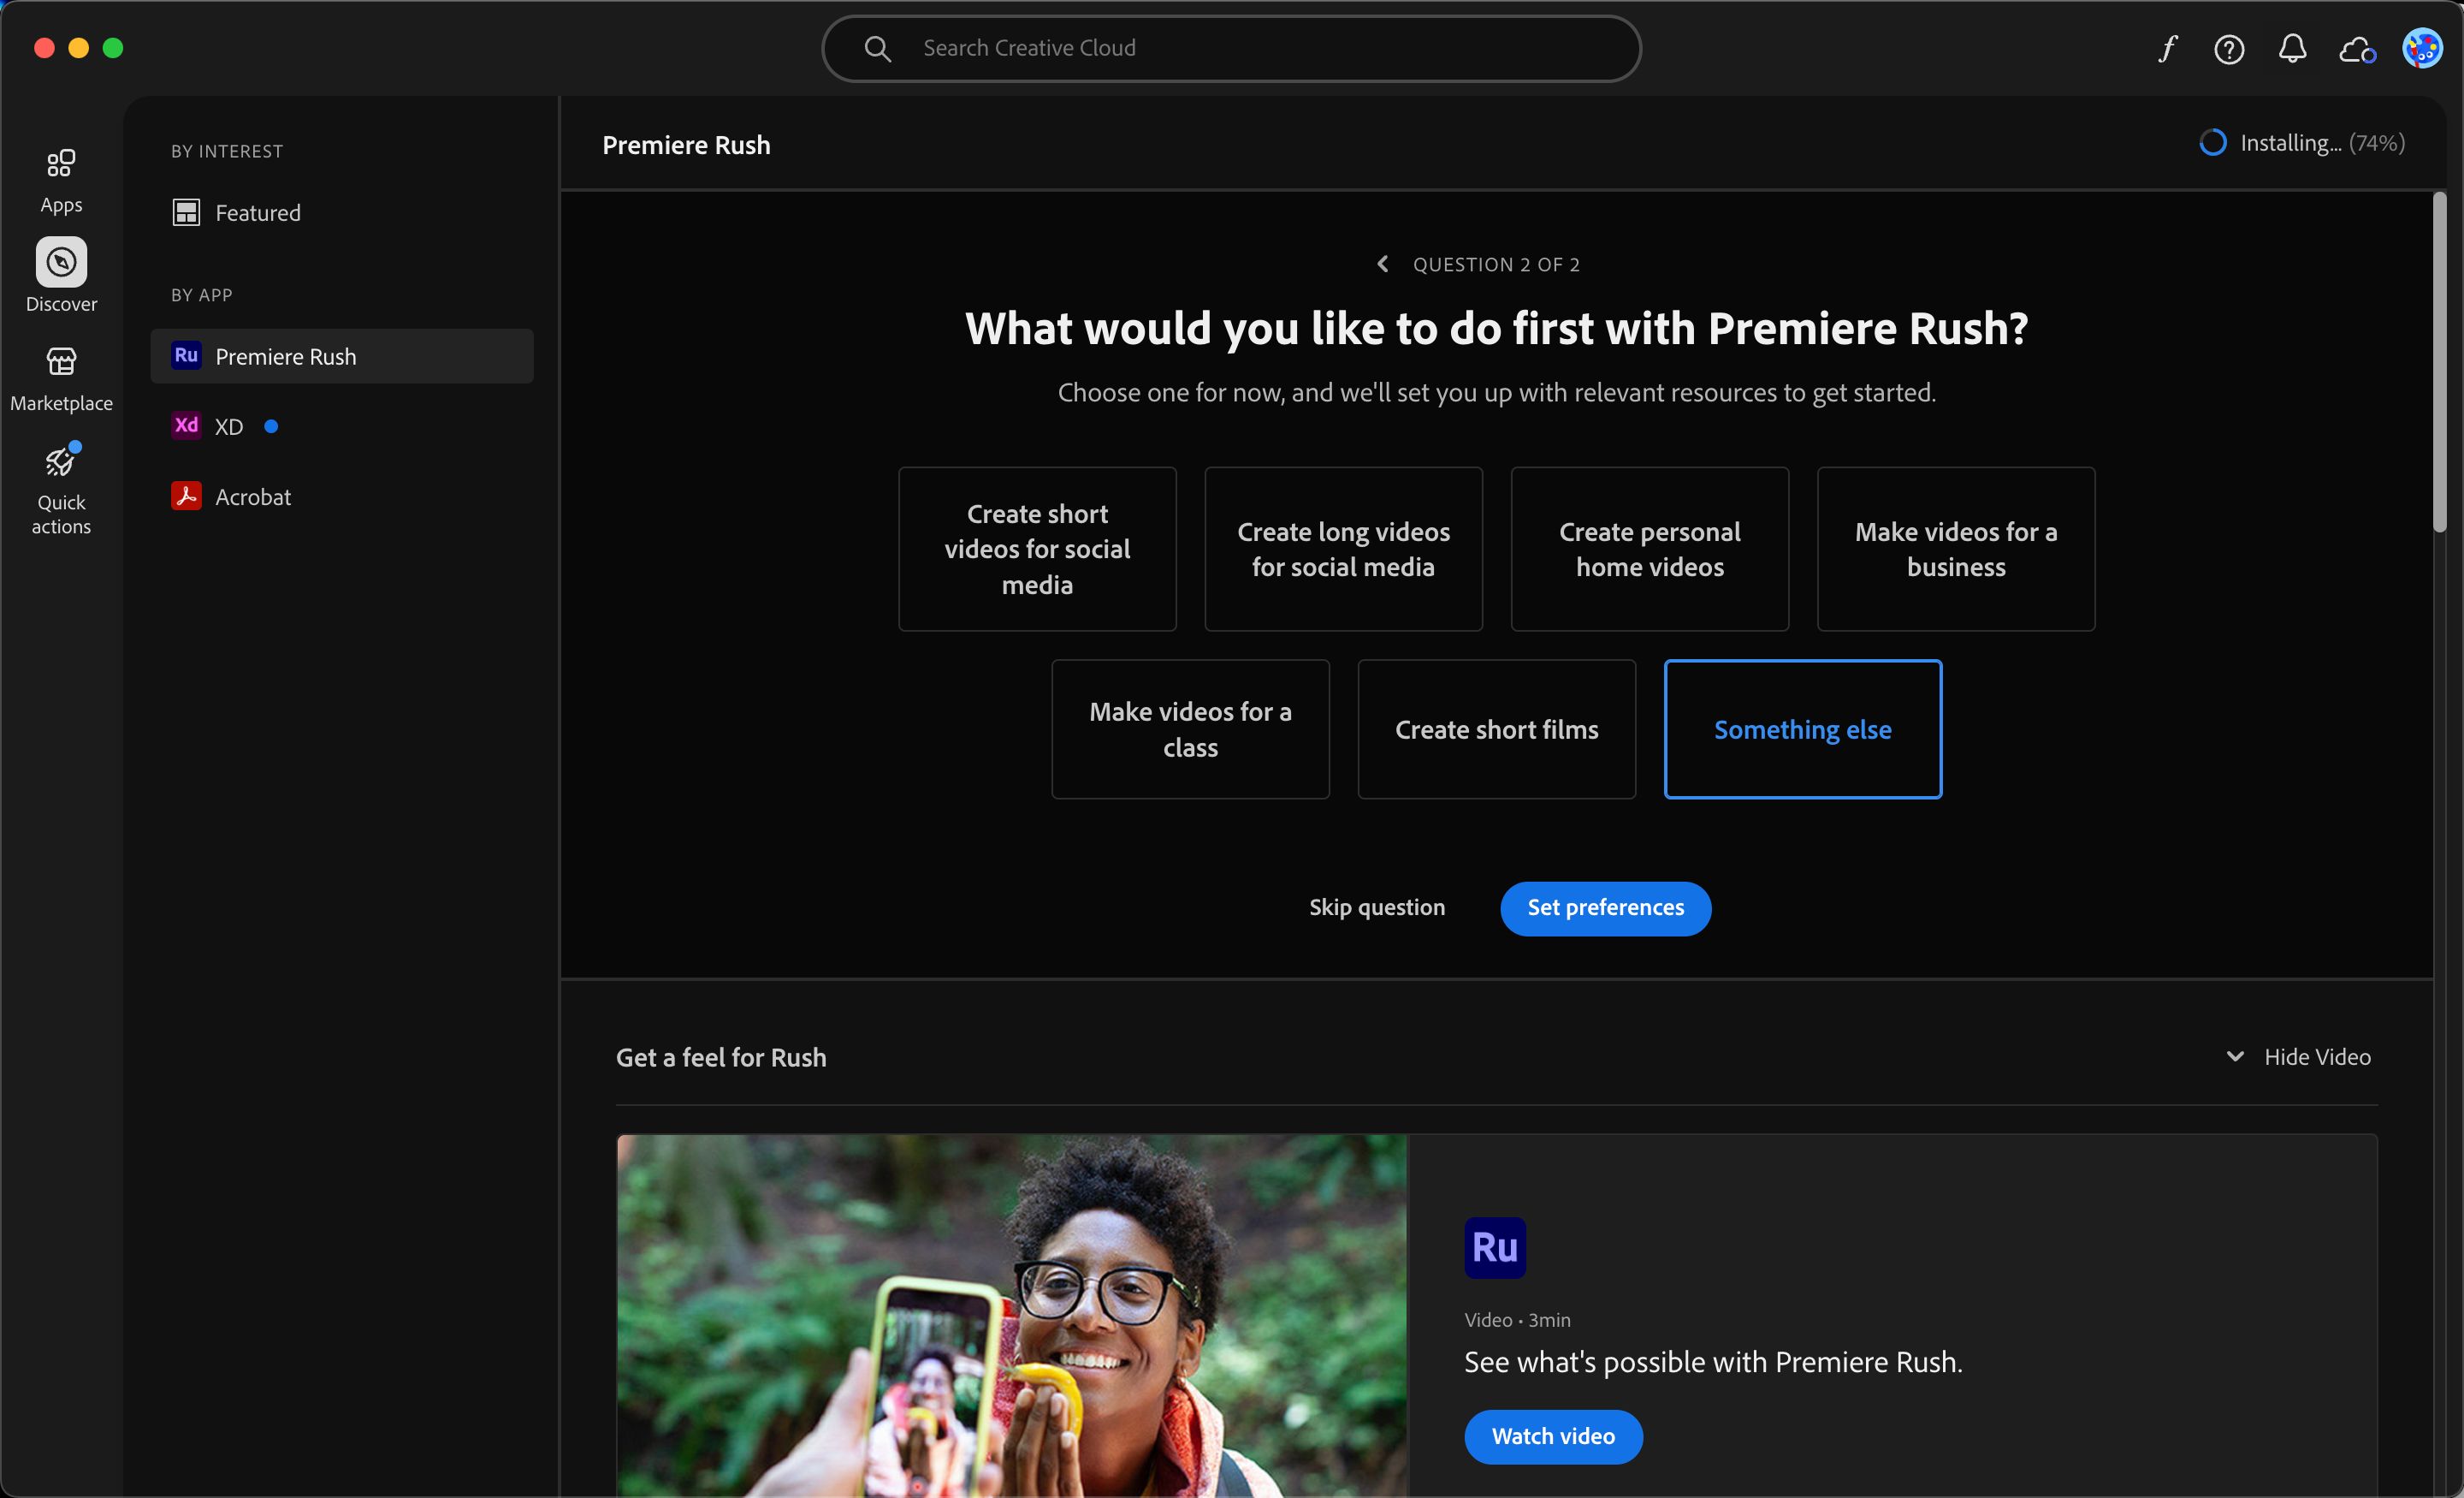Click Skip question
Viewport: 2464px width, 1498px height.
1377,907
